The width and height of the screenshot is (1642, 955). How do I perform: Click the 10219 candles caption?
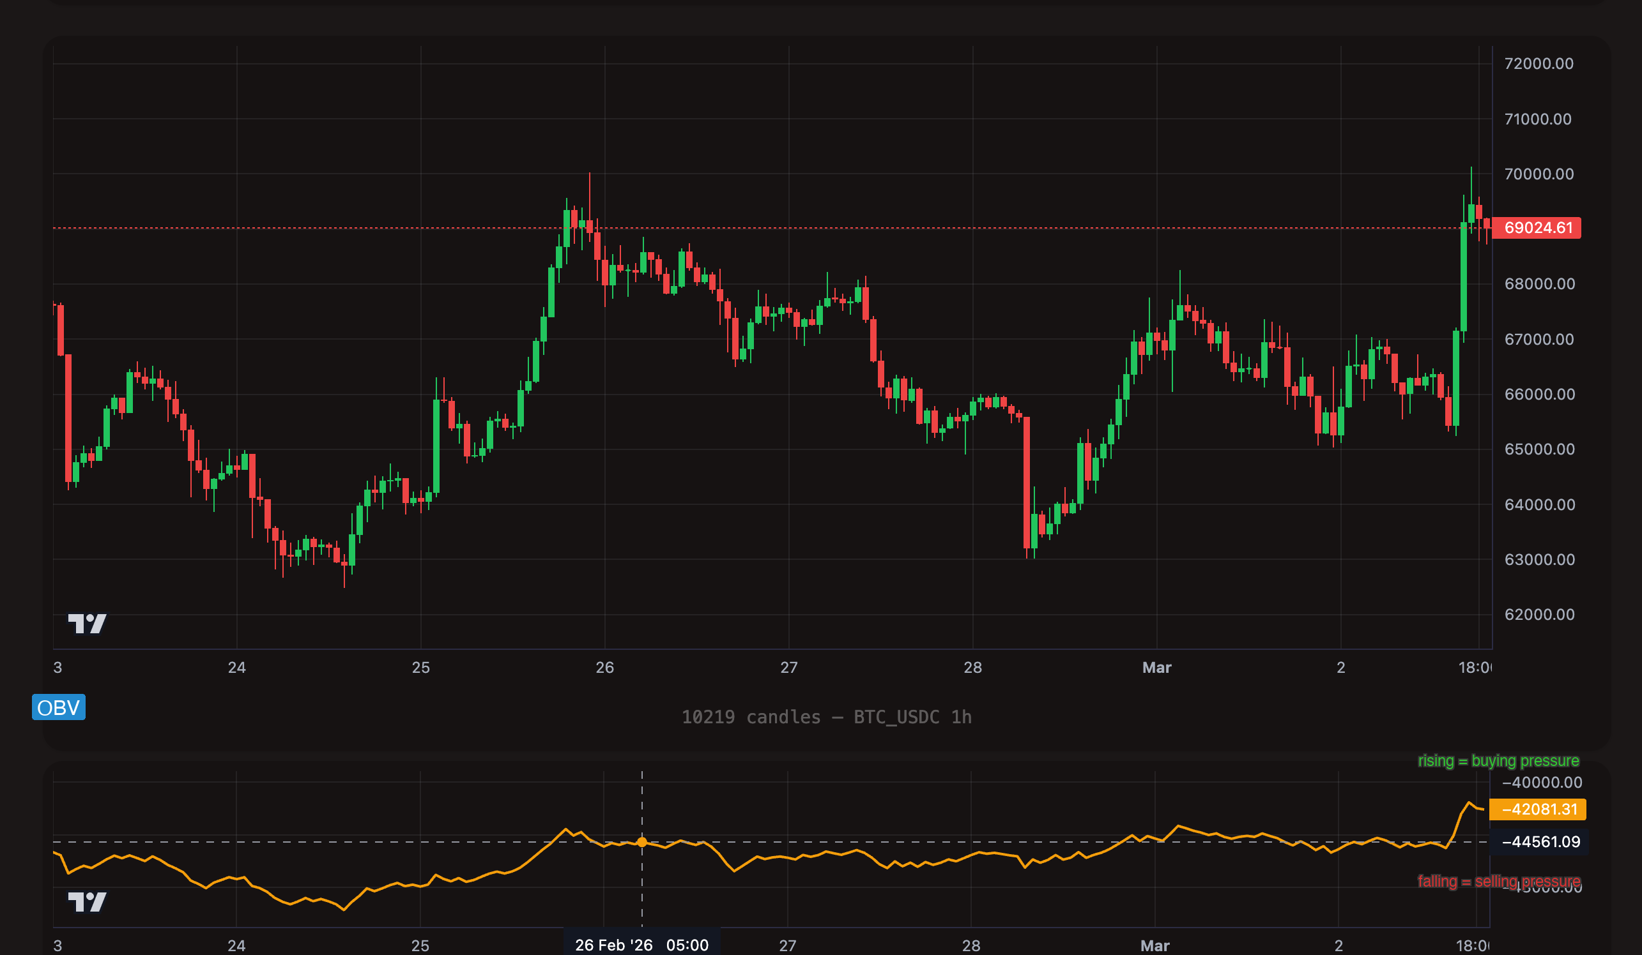tap(750, 717)
